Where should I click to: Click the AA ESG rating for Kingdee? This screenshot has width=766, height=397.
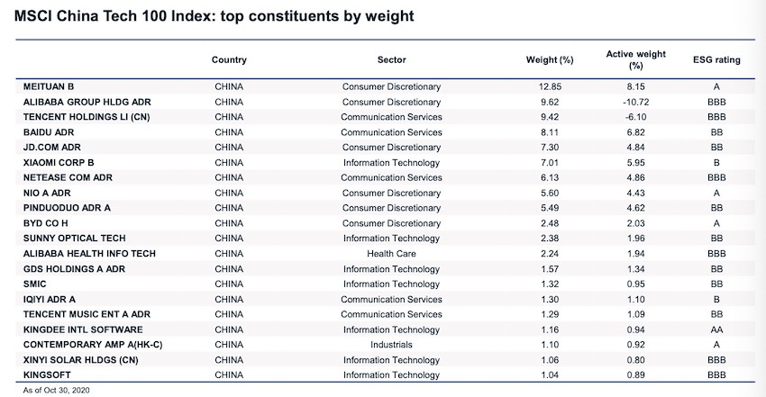[x=717, y=329]
